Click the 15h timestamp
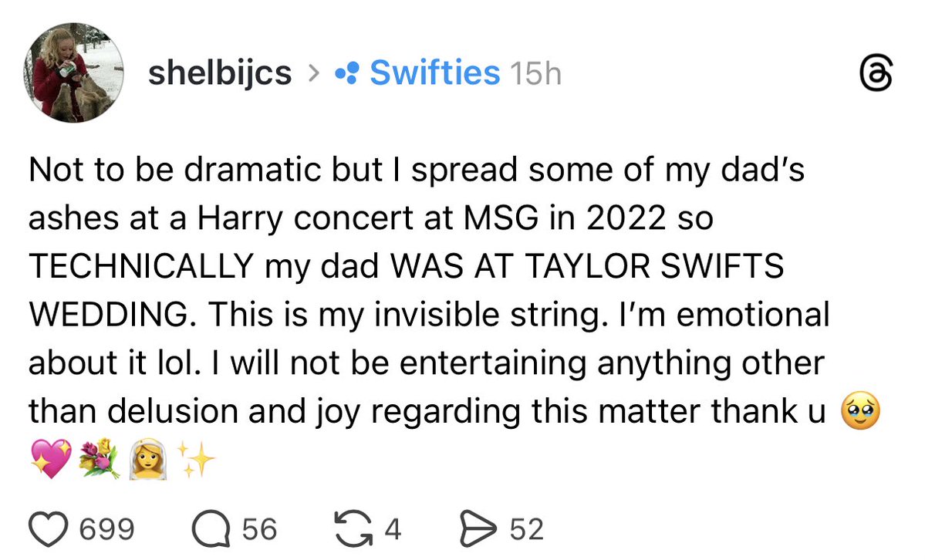 pos(535,74)
